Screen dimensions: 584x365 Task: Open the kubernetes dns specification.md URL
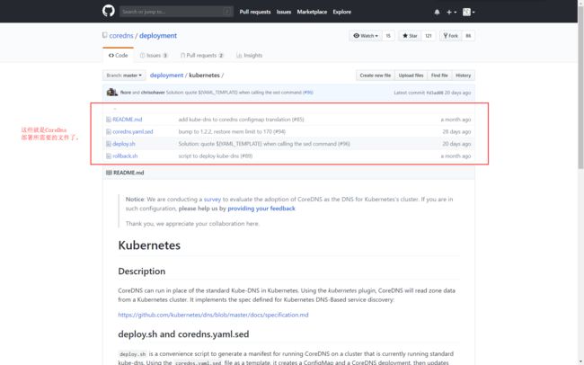click(x=213, y=315)
